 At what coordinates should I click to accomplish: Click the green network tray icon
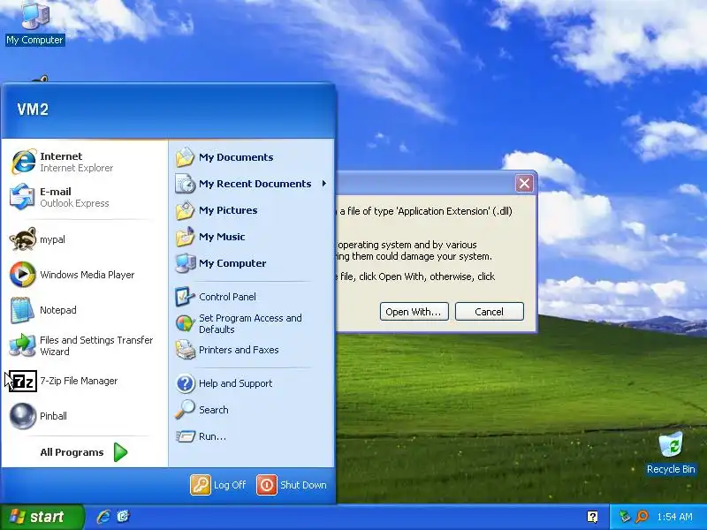tap(625, 517)
